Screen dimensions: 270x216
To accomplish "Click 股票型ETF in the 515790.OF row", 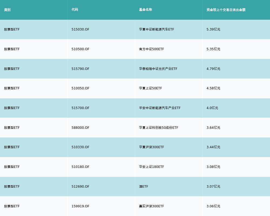I will point(12,69).
